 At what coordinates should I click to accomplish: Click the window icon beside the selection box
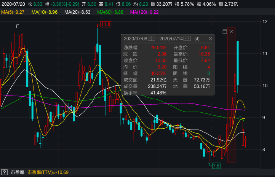click(x=224, y=32)
